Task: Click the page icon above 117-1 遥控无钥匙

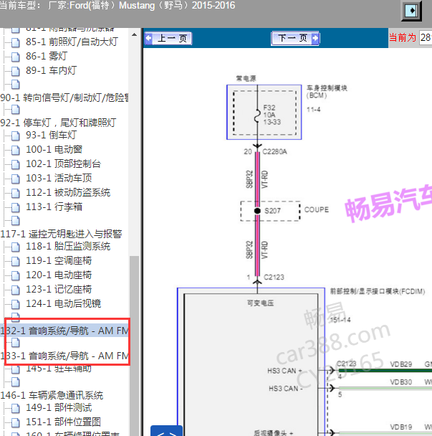Action: (16, 221)
